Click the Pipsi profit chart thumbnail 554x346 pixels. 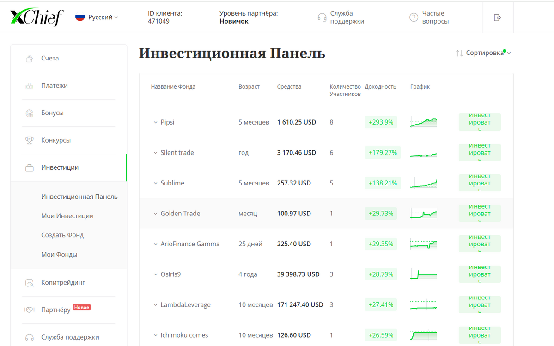click(424, 122)
